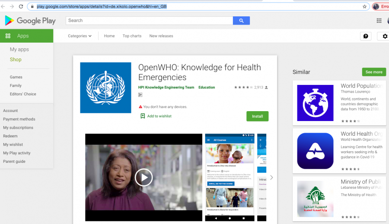Image resolution: width=389 pixels, height=224 pixels.
Task: Open My subscriptions
Action: [x=18, y=128]
